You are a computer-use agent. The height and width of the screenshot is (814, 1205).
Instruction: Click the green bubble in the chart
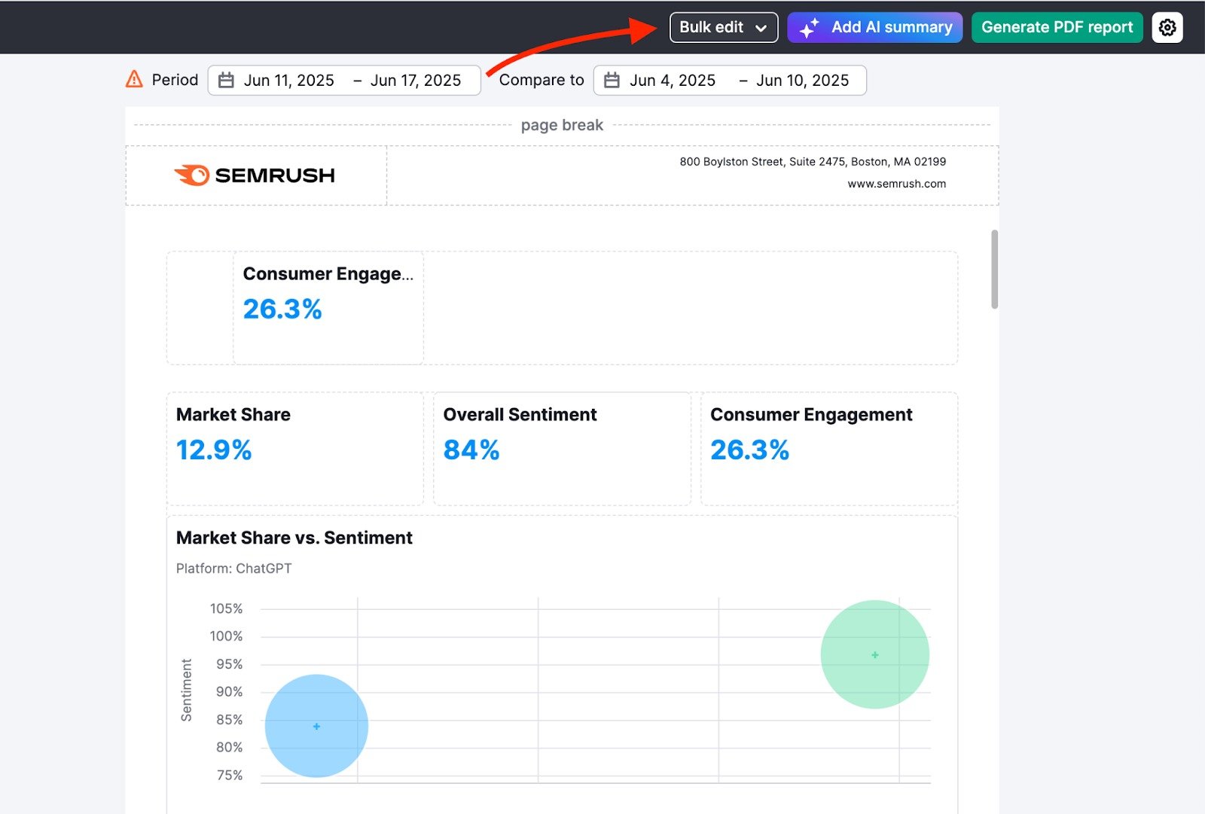[874, 654]
